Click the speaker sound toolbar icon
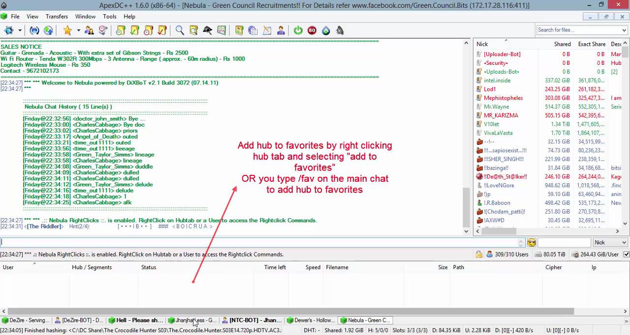Viewport: 630px width, 335px height. (x=340, y=30)
